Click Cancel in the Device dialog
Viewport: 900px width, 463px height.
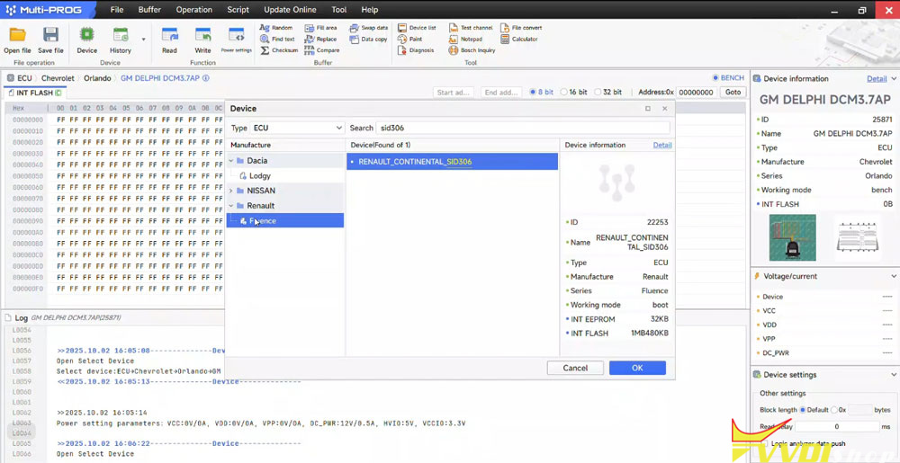click(x=575, y=368)
